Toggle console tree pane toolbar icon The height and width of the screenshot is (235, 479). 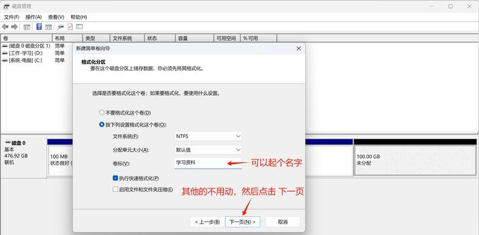point(27,27)
